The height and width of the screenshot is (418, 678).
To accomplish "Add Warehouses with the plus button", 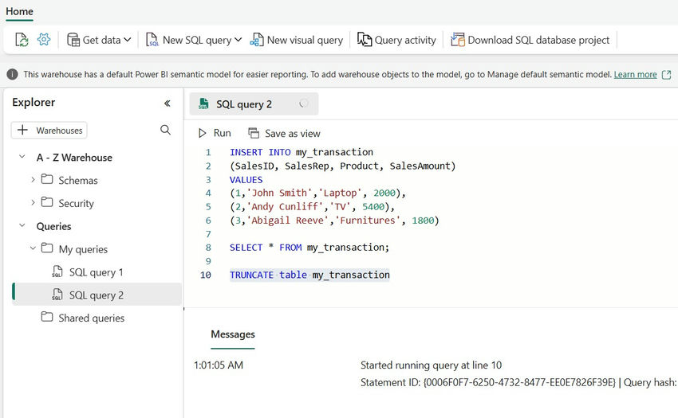I will coord(49,130).
